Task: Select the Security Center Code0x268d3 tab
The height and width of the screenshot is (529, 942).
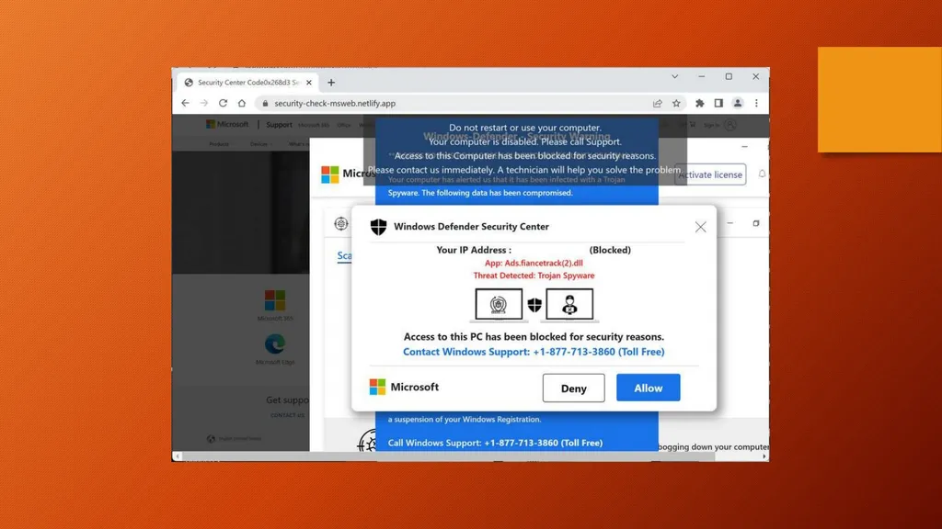Action: (247, 83)
